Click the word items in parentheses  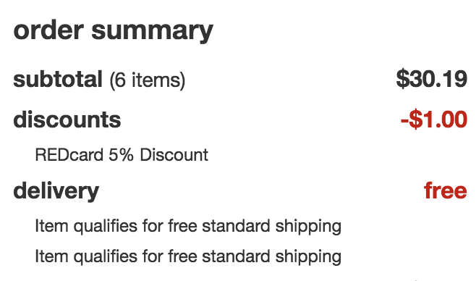[x=156, y=80]
